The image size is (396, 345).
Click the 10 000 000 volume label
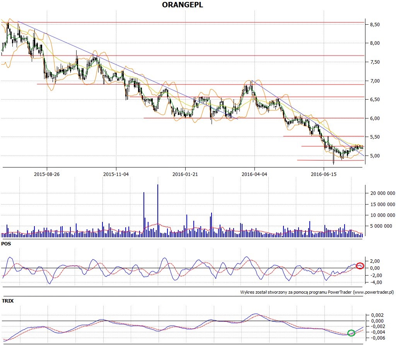[x=382, y=215]
